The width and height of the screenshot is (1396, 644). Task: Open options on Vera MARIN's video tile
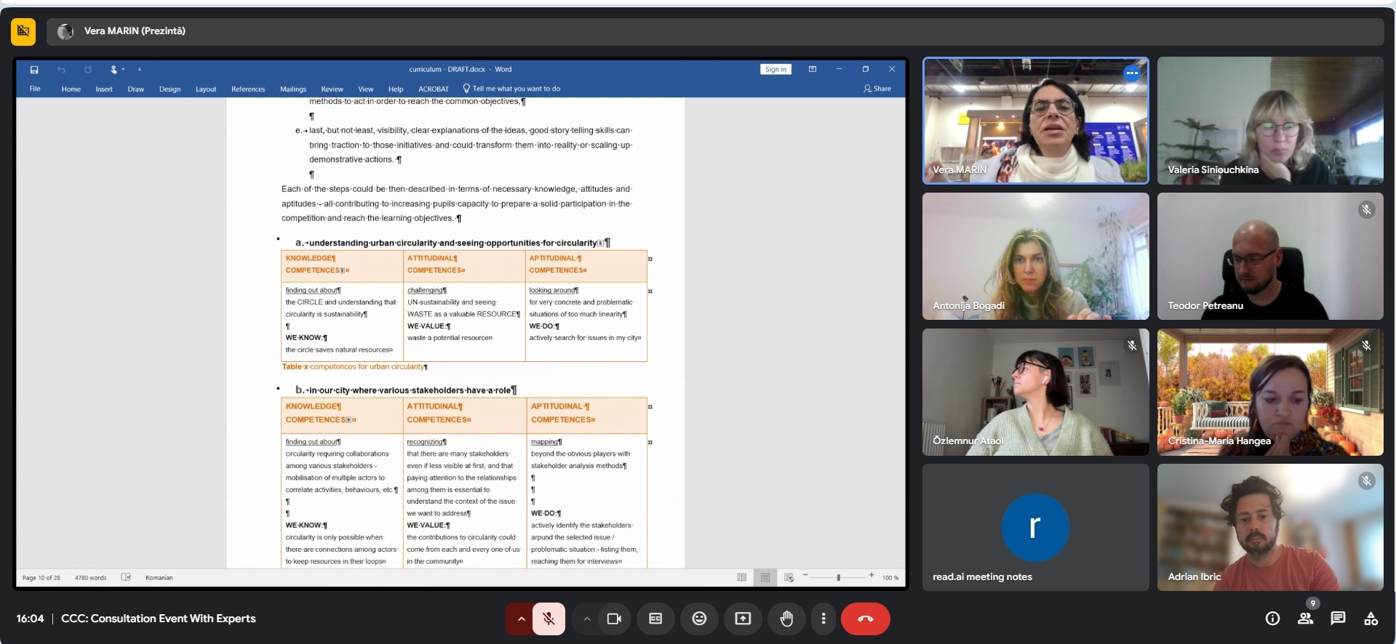pos(1132,73)
